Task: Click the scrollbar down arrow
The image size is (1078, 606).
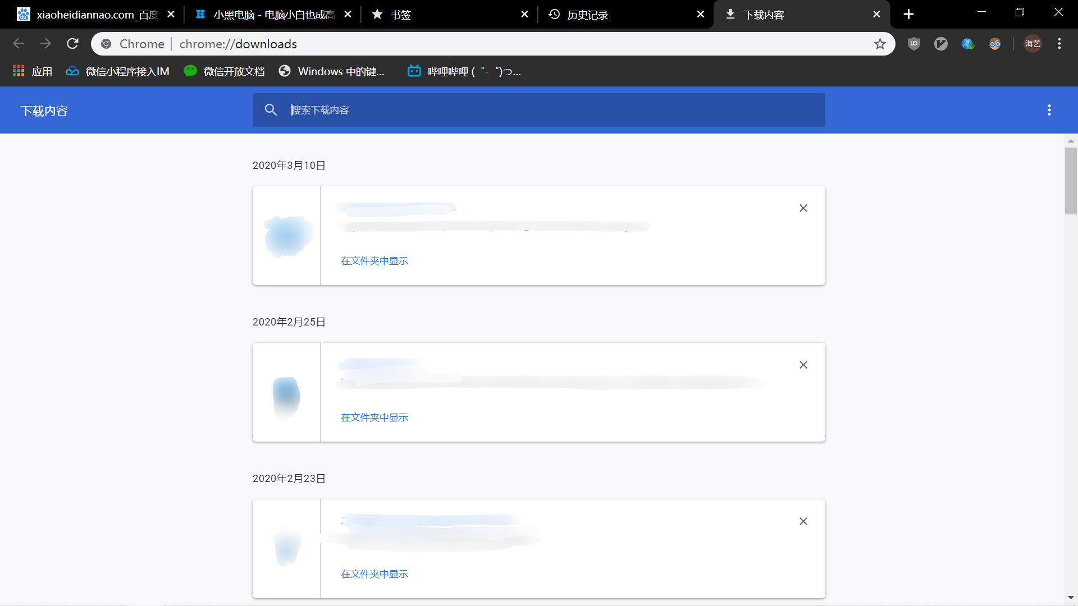Action: click(x=1071, y=598)
